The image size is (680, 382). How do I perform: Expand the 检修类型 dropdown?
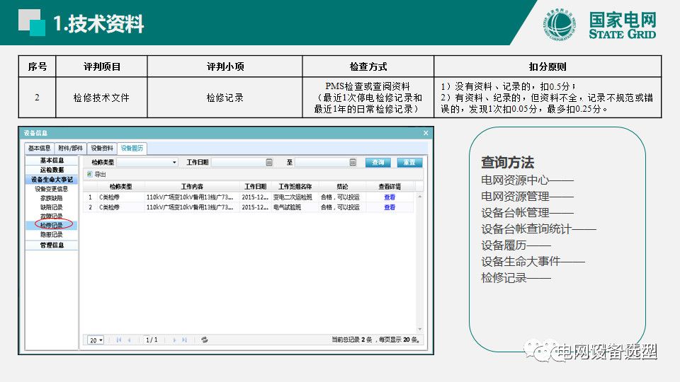[x=175, y=162]
